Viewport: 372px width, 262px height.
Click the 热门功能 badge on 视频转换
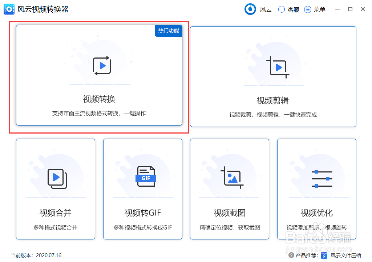click(x=168, y=31)
